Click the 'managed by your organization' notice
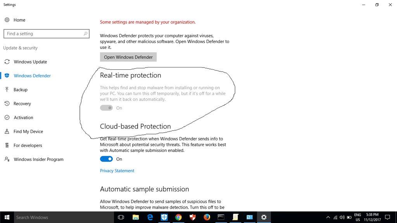Viewport: 397px width, 223px height. click(148, 22)
